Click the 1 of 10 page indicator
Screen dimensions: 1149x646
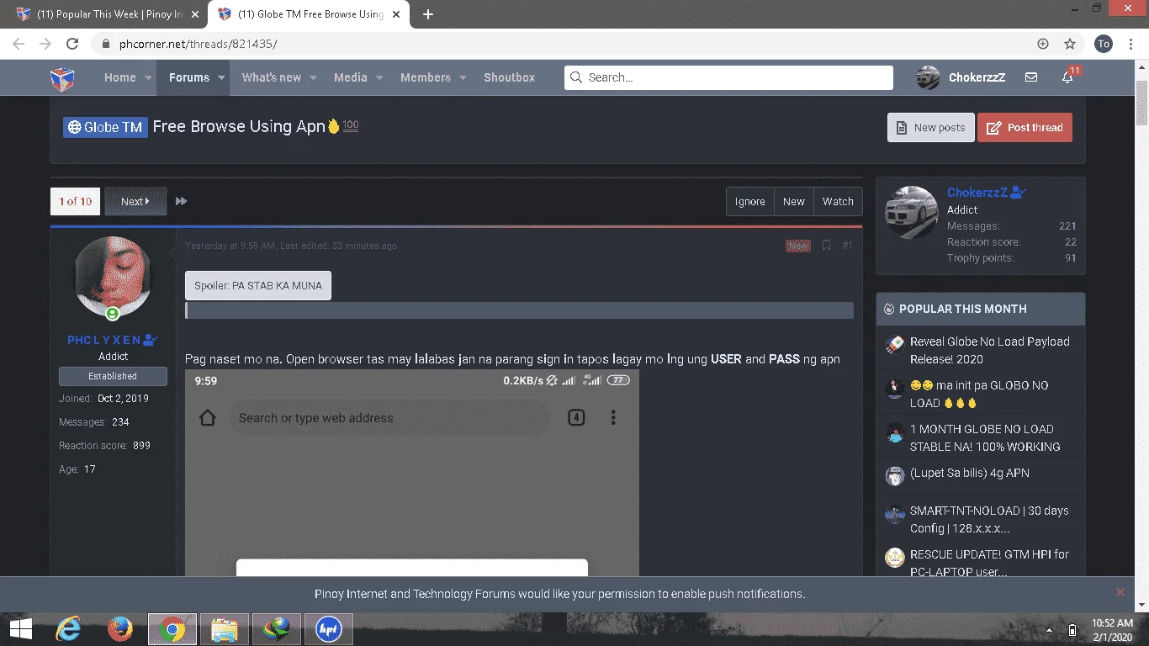tap(75, 202)
